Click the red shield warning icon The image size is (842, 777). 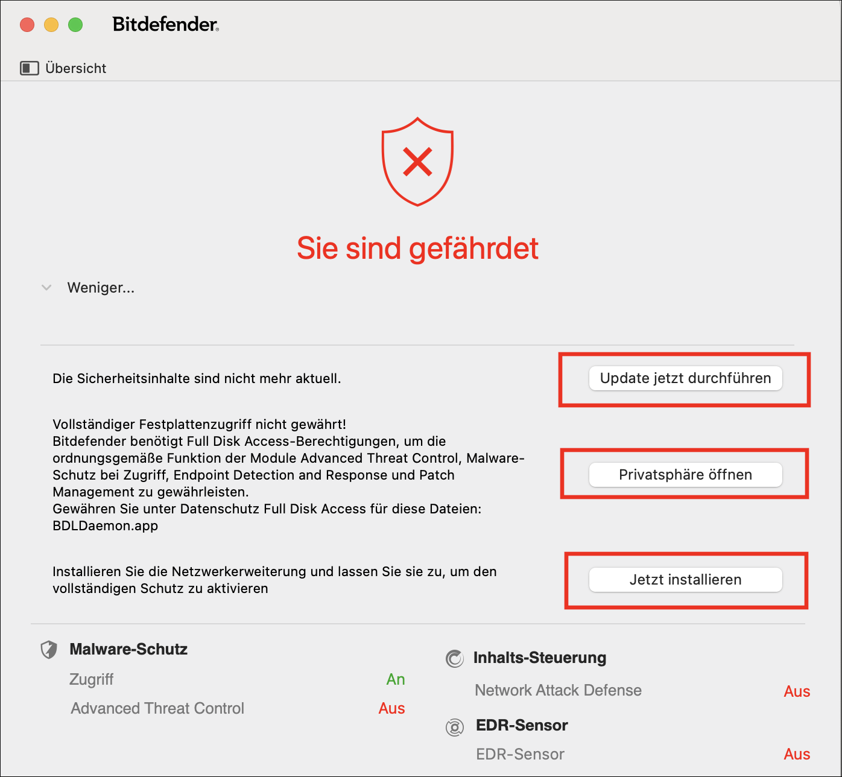(417, 162)
